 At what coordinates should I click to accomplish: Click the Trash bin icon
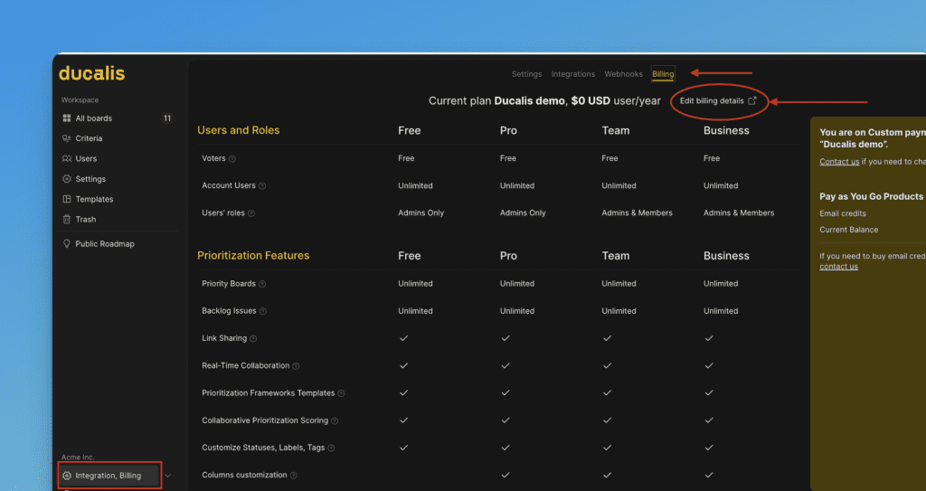67,220
